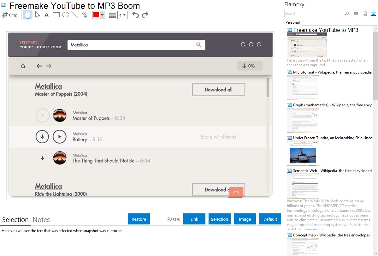This screenshot has height=256, width=378.
Task: Choose the freehand scribble tool
Action: coord(85,15)
